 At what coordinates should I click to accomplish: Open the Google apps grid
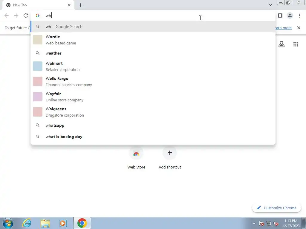(296, 44)
